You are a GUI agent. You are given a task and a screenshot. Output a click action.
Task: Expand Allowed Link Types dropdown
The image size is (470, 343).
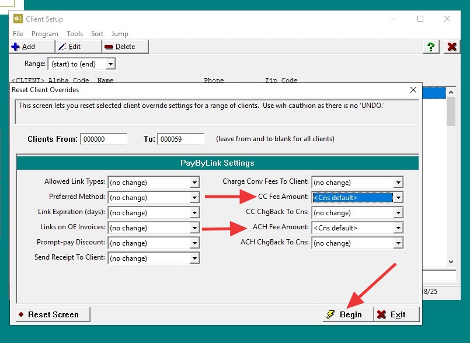pyautogui.click(x=194, y=183)
